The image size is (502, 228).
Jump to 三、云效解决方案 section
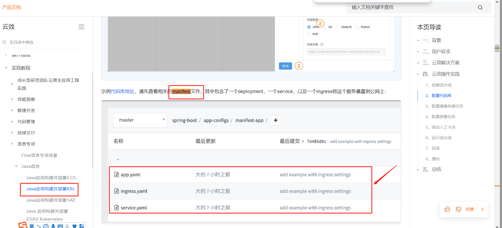[x=441, y=63]
